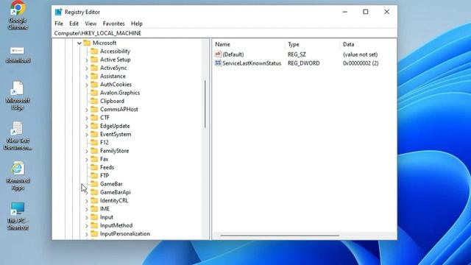Open the New Text Document shortcut
471x265 pixels.
18,135
